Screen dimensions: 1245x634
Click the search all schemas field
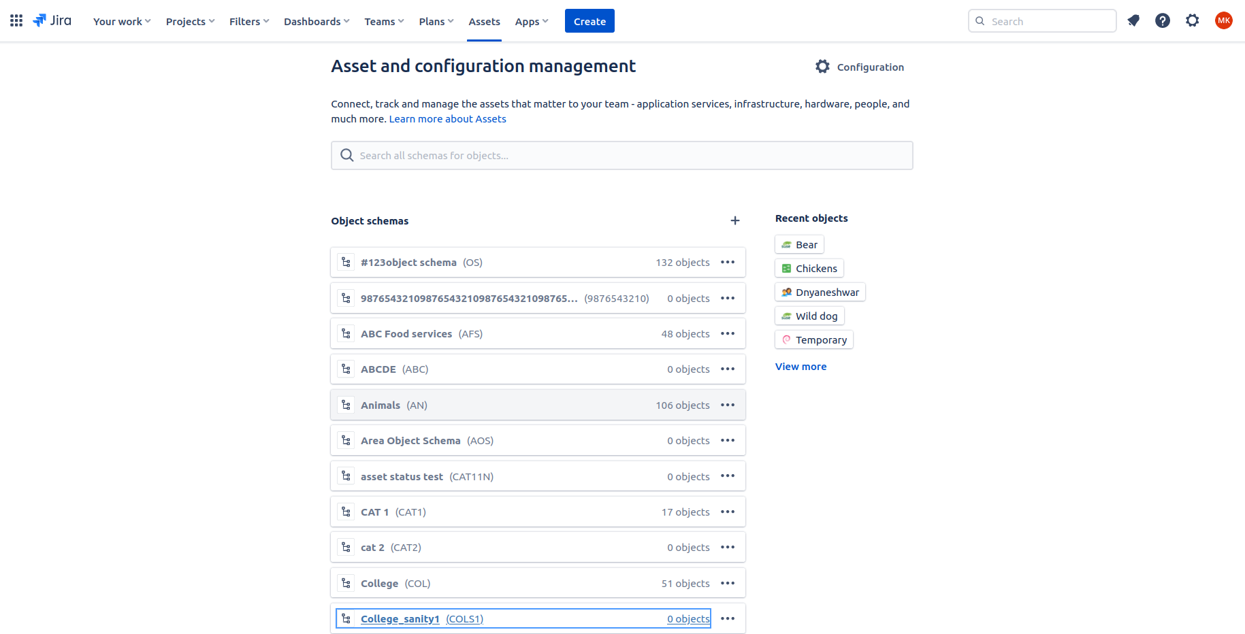pos(621,156)
